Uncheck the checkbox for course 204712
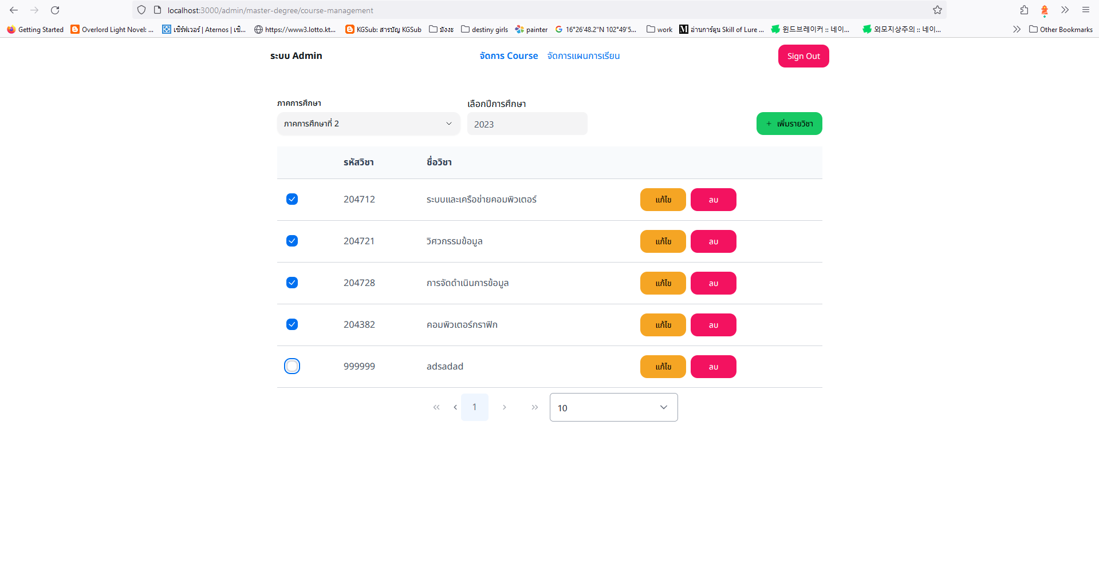1099x568 pixels. point(292,199)
